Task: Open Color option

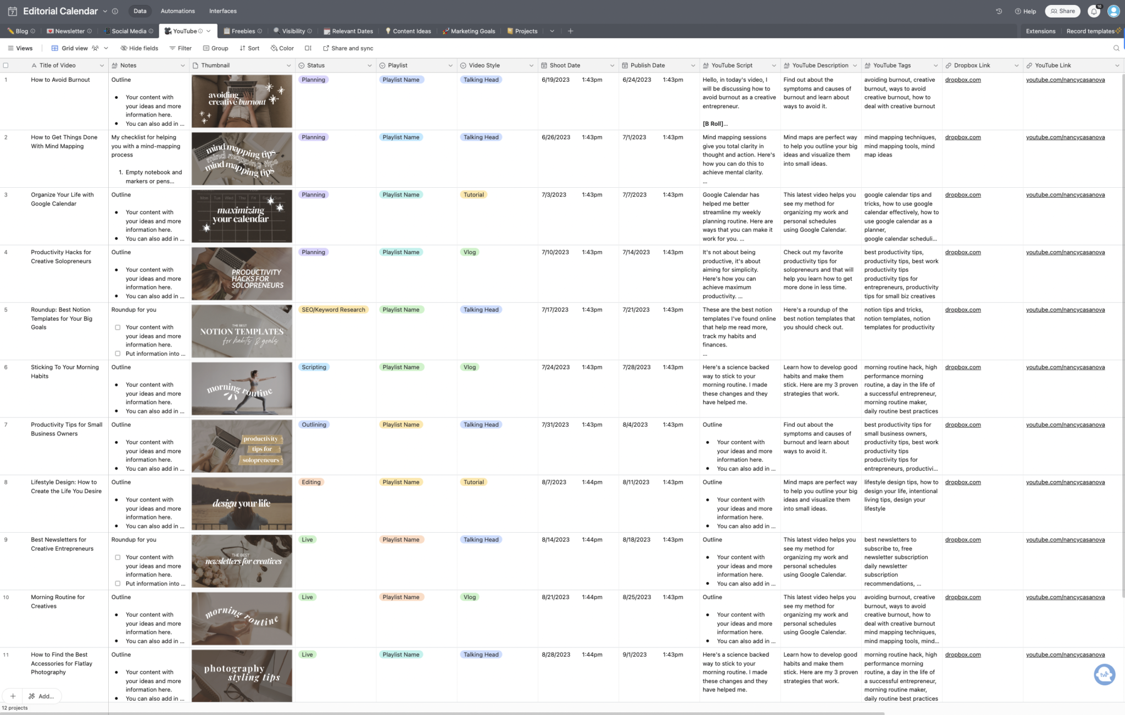Action: coord(282,48)
